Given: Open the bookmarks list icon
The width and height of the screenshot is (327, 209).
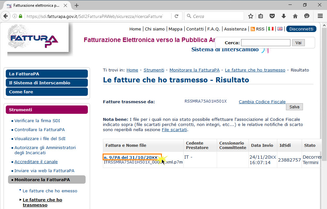Looking at the screenshot, I should tap(261, 16).
